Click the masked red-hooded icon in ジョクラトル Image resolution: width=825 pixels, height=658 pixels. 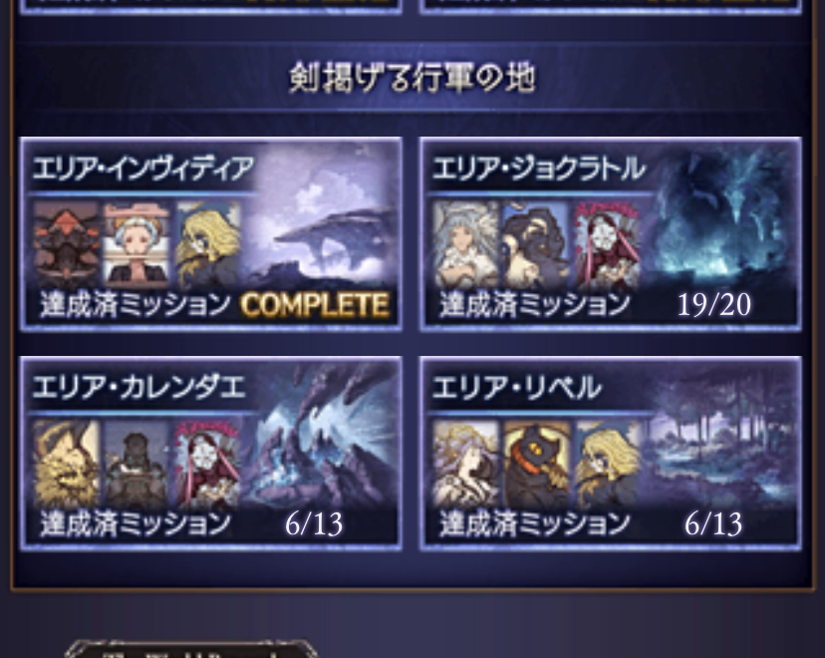click(607, 245)
